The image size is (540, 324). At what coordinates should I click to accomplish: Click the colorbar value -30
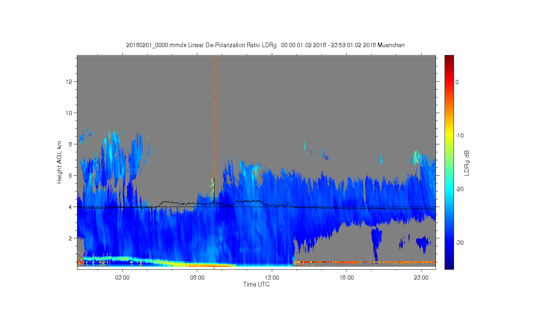pyautogui.click(x=459, y=243)
